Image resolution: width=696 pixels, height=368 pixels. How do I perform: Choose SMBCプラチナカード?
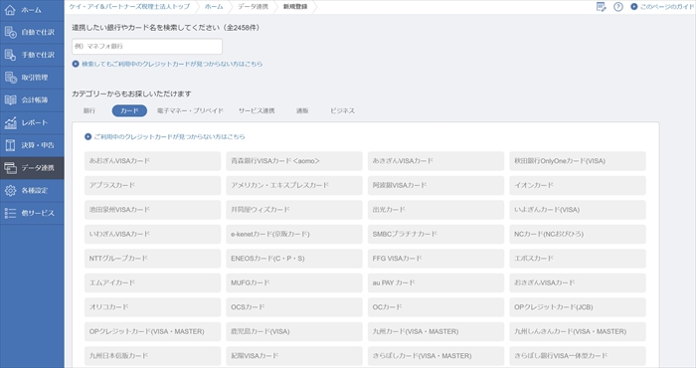click(435, 234)
